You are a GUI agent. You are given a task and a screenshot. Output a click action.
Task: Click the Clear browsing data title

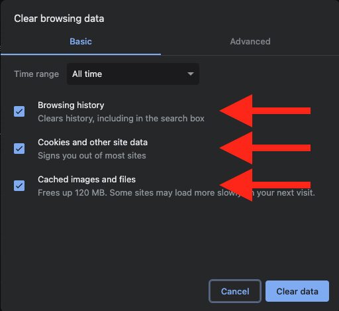[x=59, y=19]
